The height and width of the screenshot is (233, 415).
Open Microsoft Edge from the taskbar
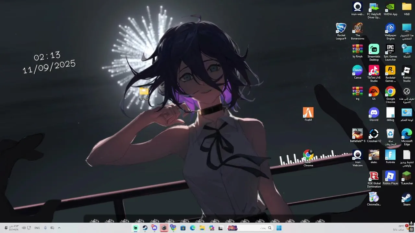(193, 228)
